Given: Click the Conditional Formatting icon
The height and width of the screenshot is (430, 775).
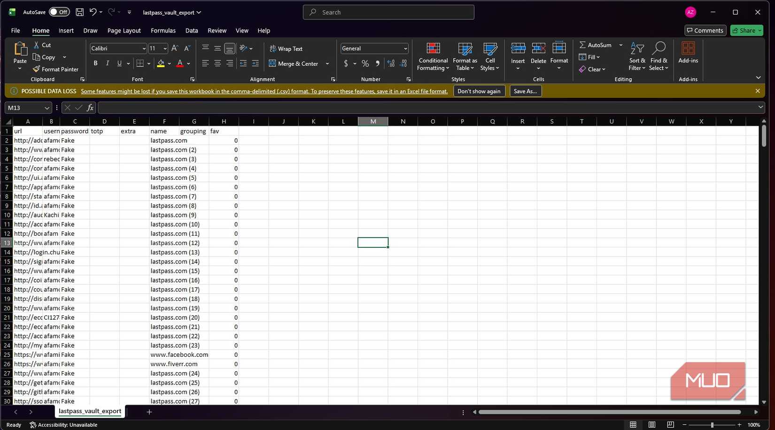Looking at the screenshot, I should [433, 49].
